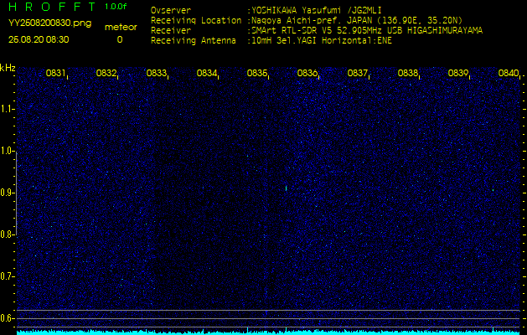Click the 1.1 kHz axis label
Image resolution: width=527 pixels, height=335 pixels.
(x=7, y=109)
